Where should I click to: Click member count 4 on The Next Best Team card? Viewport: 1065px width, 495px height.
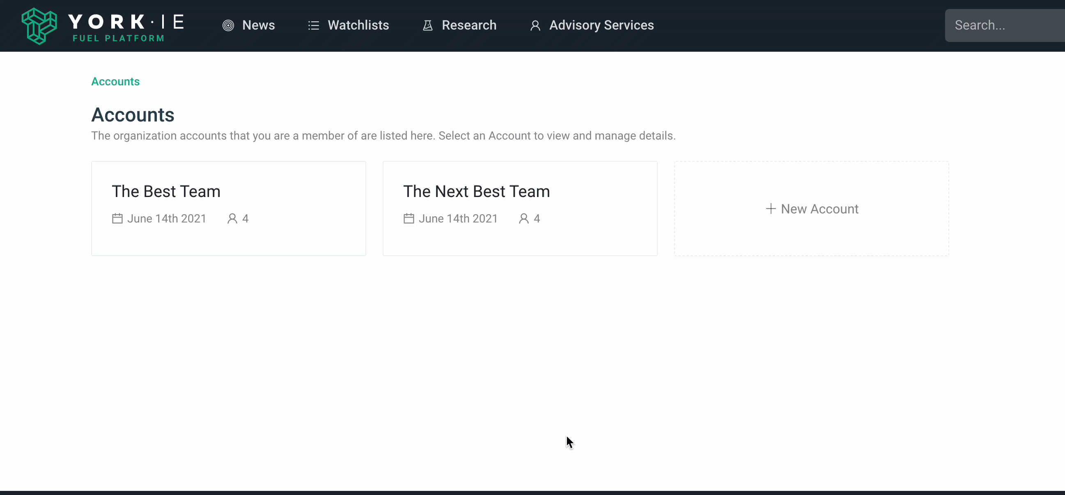[537, 218]
